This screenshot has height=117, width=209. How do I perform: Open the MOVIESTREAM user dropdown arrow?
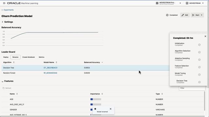[203, 3]
